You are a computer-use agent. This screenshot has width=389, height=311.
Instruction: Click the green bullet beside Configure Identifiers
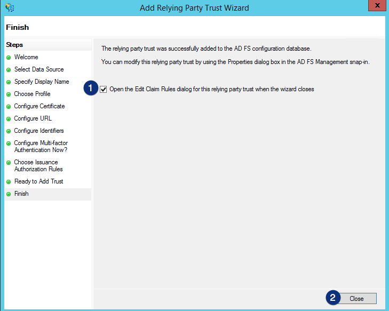[x=9, y=131]
